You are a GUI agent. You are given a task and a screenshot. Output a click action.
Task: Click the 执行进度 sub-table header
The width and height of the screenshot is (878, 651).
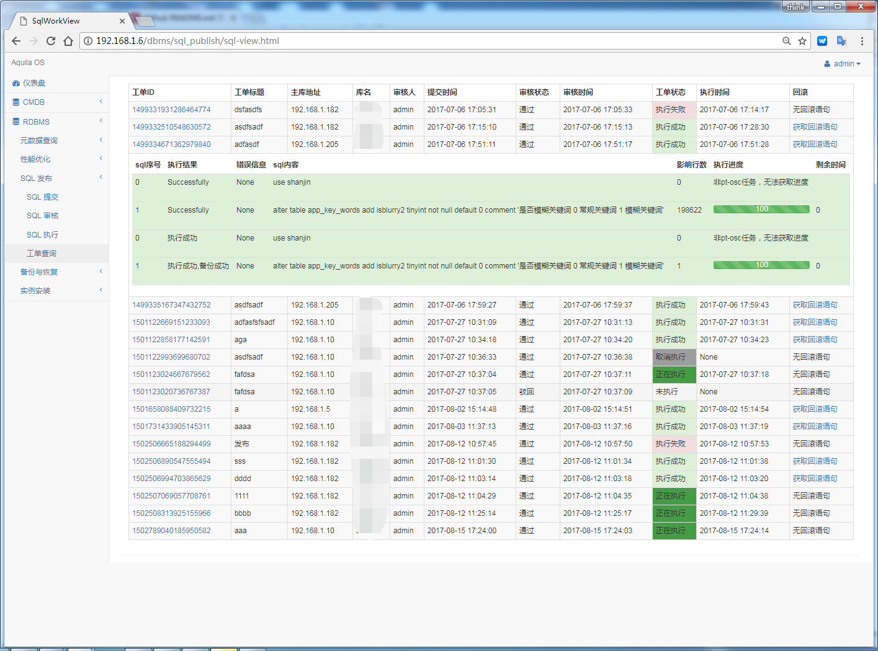click(x=728, y=165)
